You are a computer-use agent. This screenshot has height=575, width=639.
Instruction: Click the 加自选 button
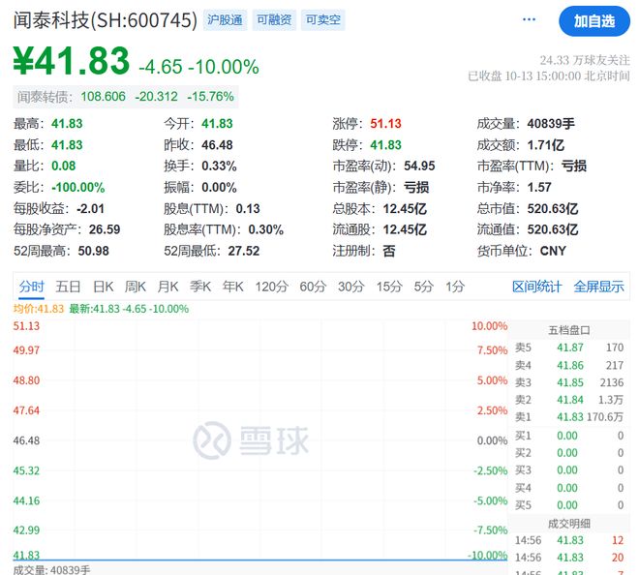593,20
